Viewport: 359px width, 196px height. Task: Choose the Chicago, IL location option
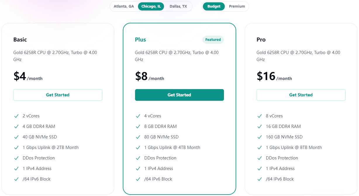pos(151,6)
